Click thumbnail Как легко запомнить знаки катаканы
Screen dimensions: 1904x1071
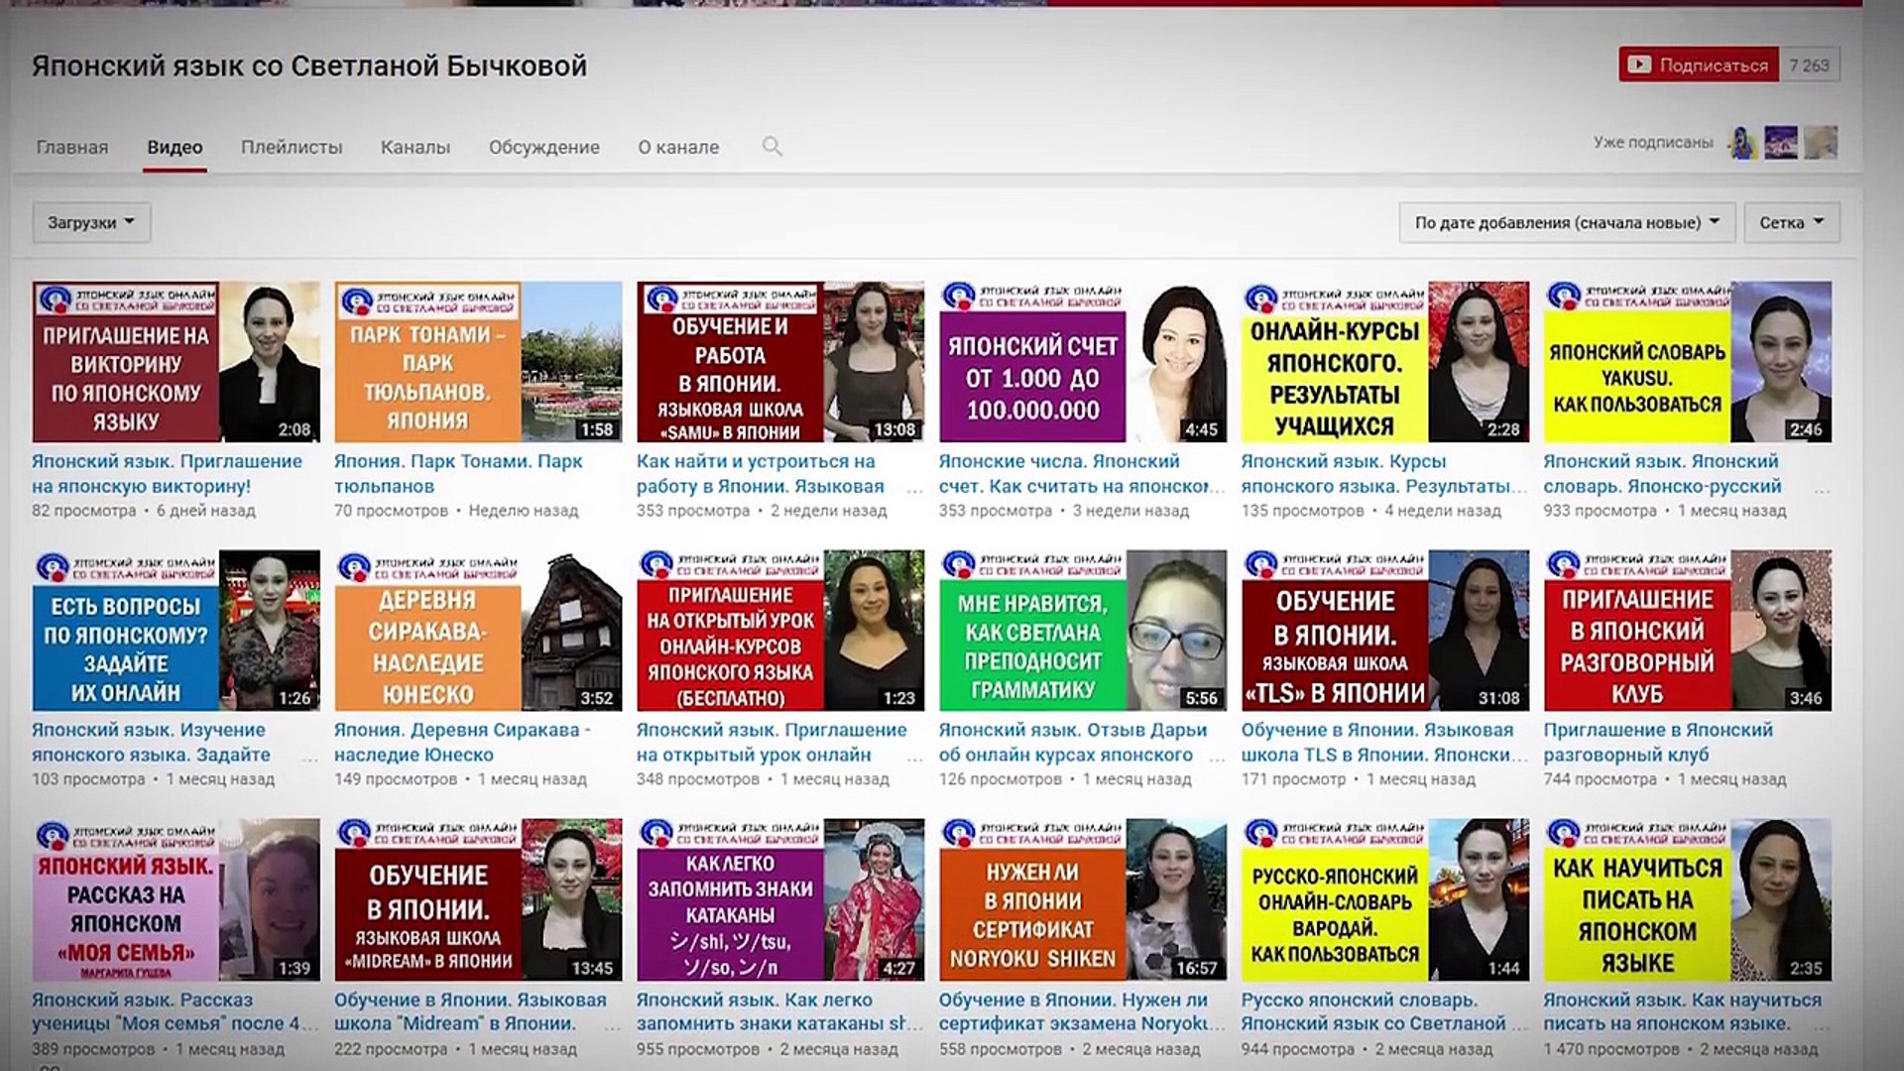(779, 899)
